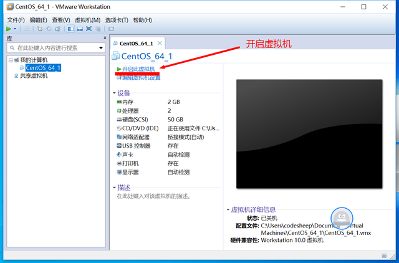Collapse the 设备 section
Image resolution: width=399 pixels, height=263 pixels.
[114, 93]
